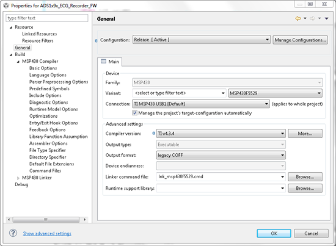The height and width of the screenshot is (246, 336).
Task: Click the type filter text field
Action: pos(47,18)
